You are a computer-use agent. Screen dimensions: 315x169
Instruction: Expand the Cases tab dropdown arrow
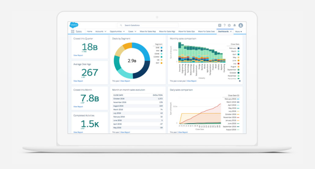(x=135, y=32)
